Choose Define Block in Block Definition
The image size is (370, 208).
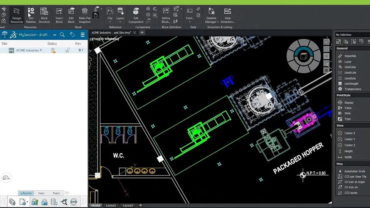coord(166,15)
